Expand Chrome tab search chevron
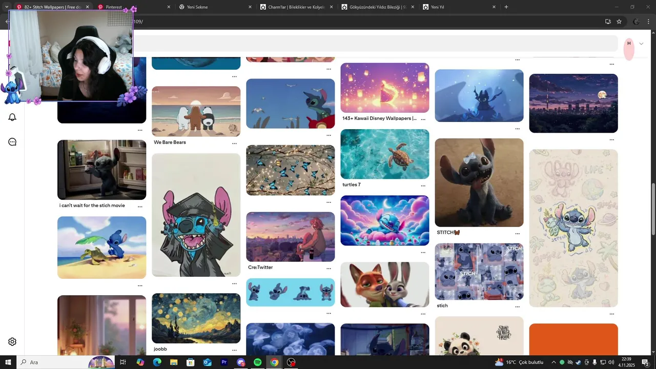This screenshot has height=369, width=656. pyautogui.click(x=7, y=7)
